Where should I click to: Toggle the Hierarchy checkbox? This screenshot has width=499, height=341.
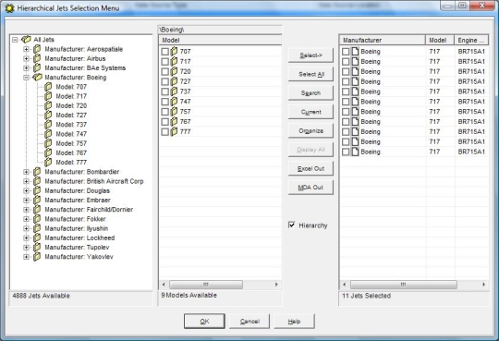pyautogui.click(x=291, y=225)
